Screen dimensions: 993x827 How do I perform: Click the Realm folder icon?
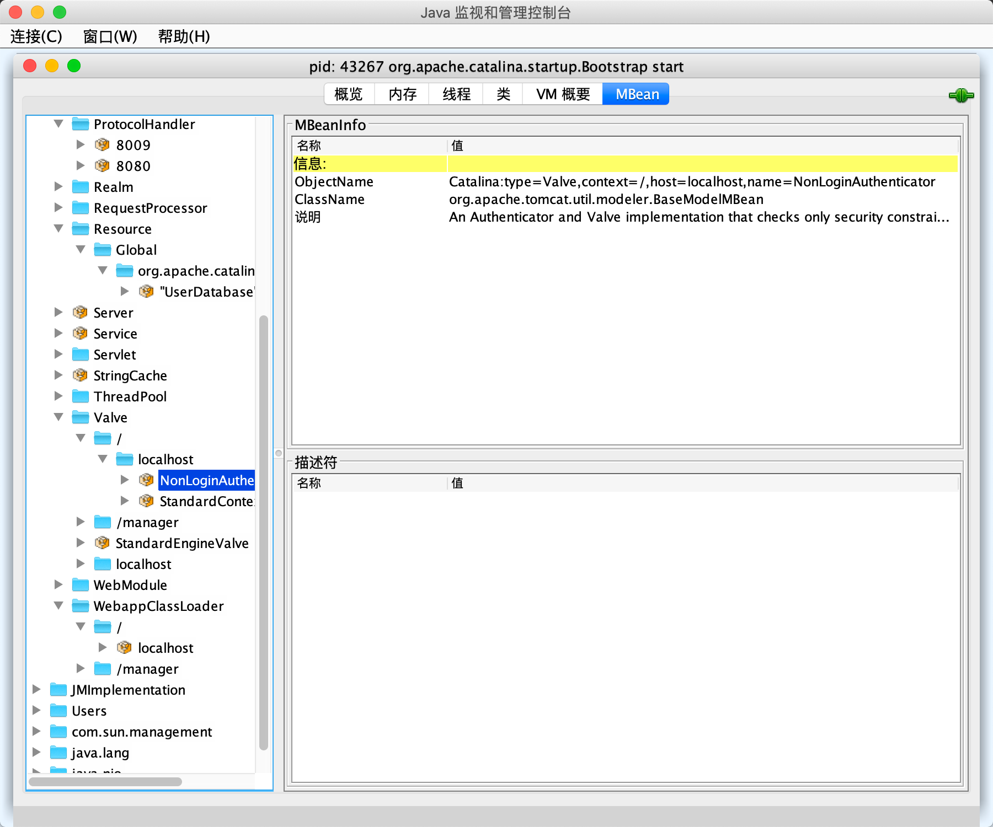(x=81, y=187)
